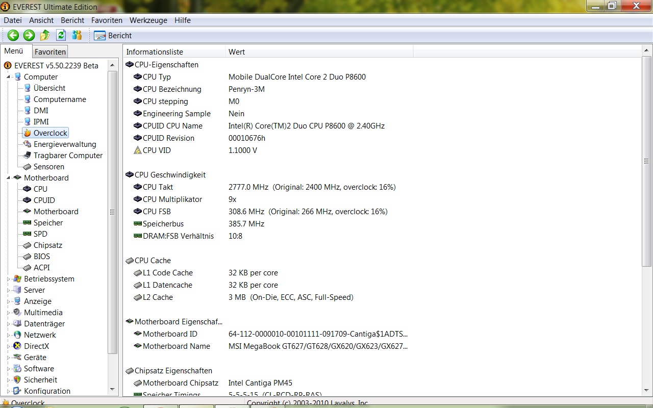653x408 pixels.
Task: Expand the Geräte tree node
Action: tap(9, 358)
